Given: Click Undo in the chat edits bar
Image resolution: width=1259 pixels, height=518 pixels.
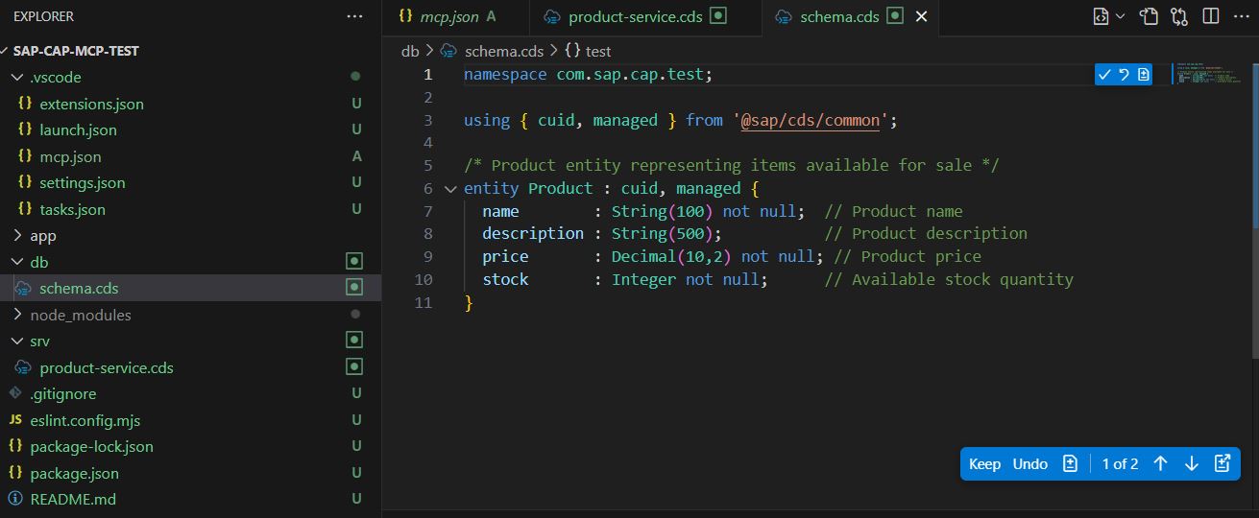Looking at the screenshot, I should click(x=1029, y=464).
